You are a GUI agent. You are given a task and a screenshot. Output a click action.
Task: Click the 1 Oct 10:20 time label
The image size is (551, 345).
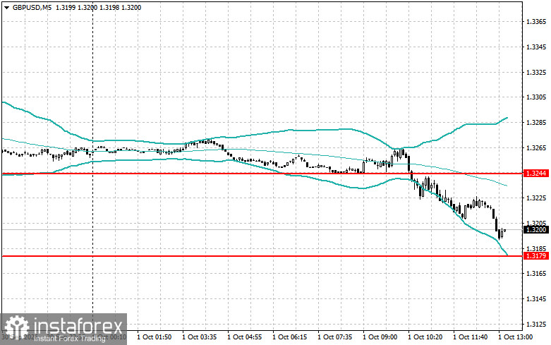[425, 337]
